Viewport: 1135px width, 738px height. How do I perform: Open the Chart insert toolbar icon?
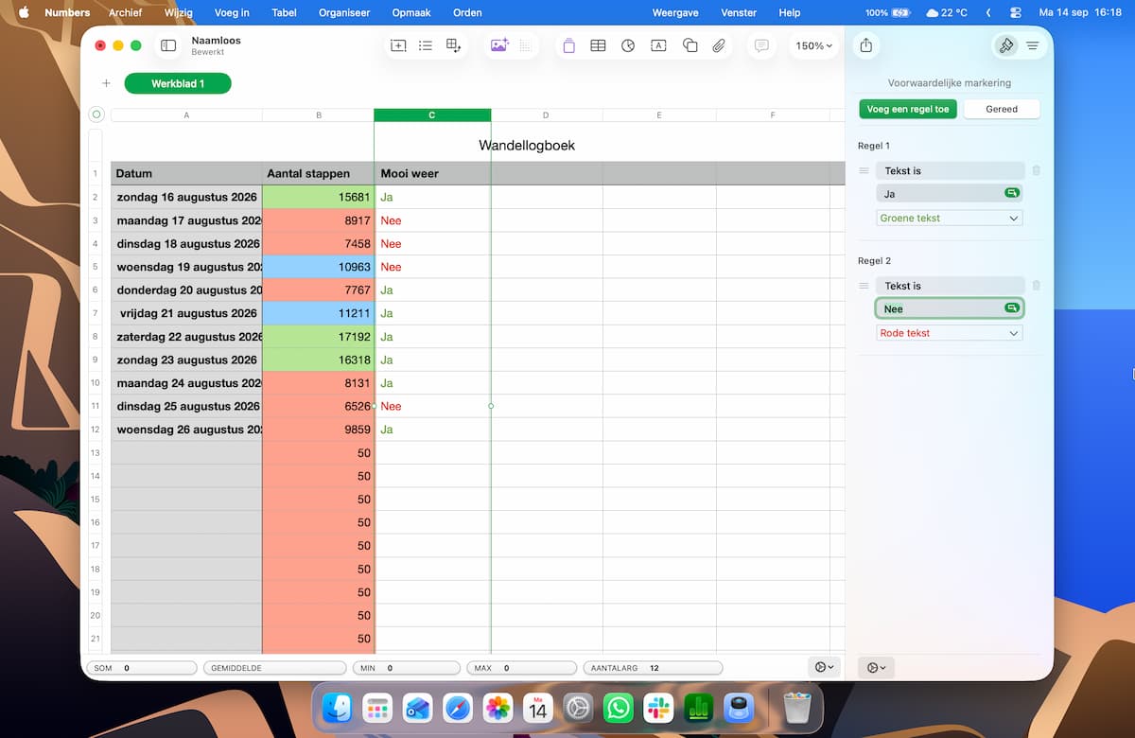628,45
